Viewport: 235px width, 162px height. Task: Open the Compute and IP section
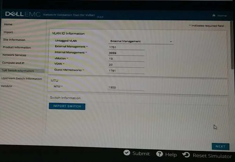[x=13, y=63]
